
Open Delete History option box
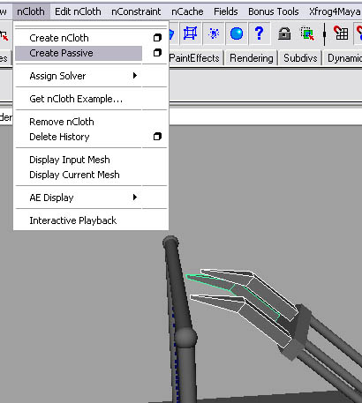tap(157, 137)
